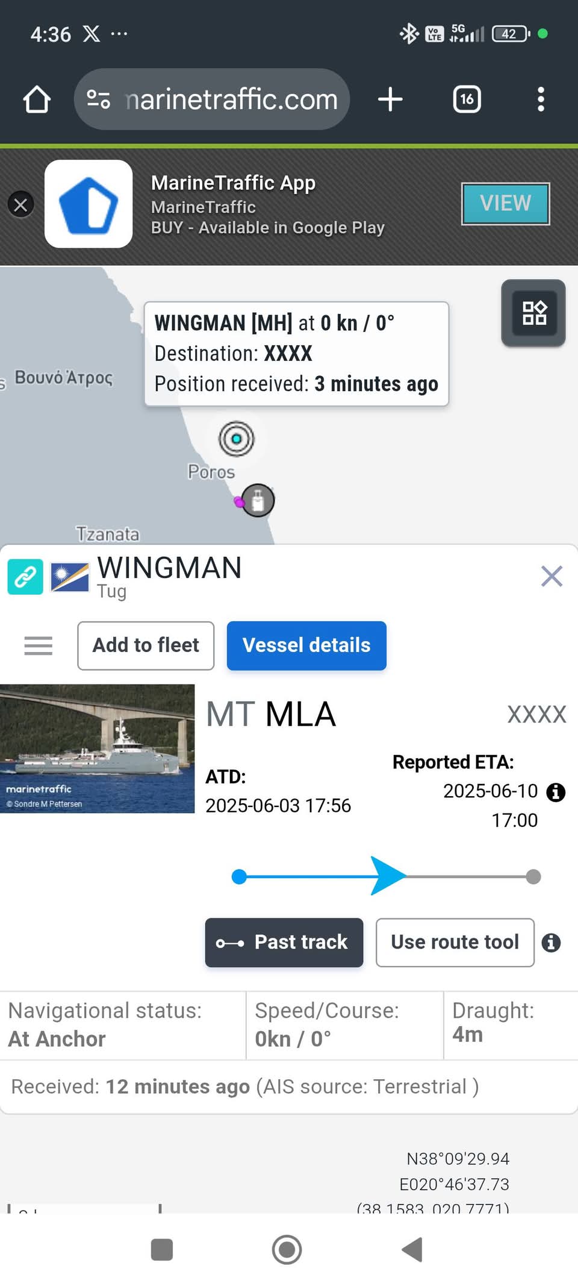Viewport: 578px width, 1286px height.
Task: Click Use route tool button
Action: coord(455,943)
